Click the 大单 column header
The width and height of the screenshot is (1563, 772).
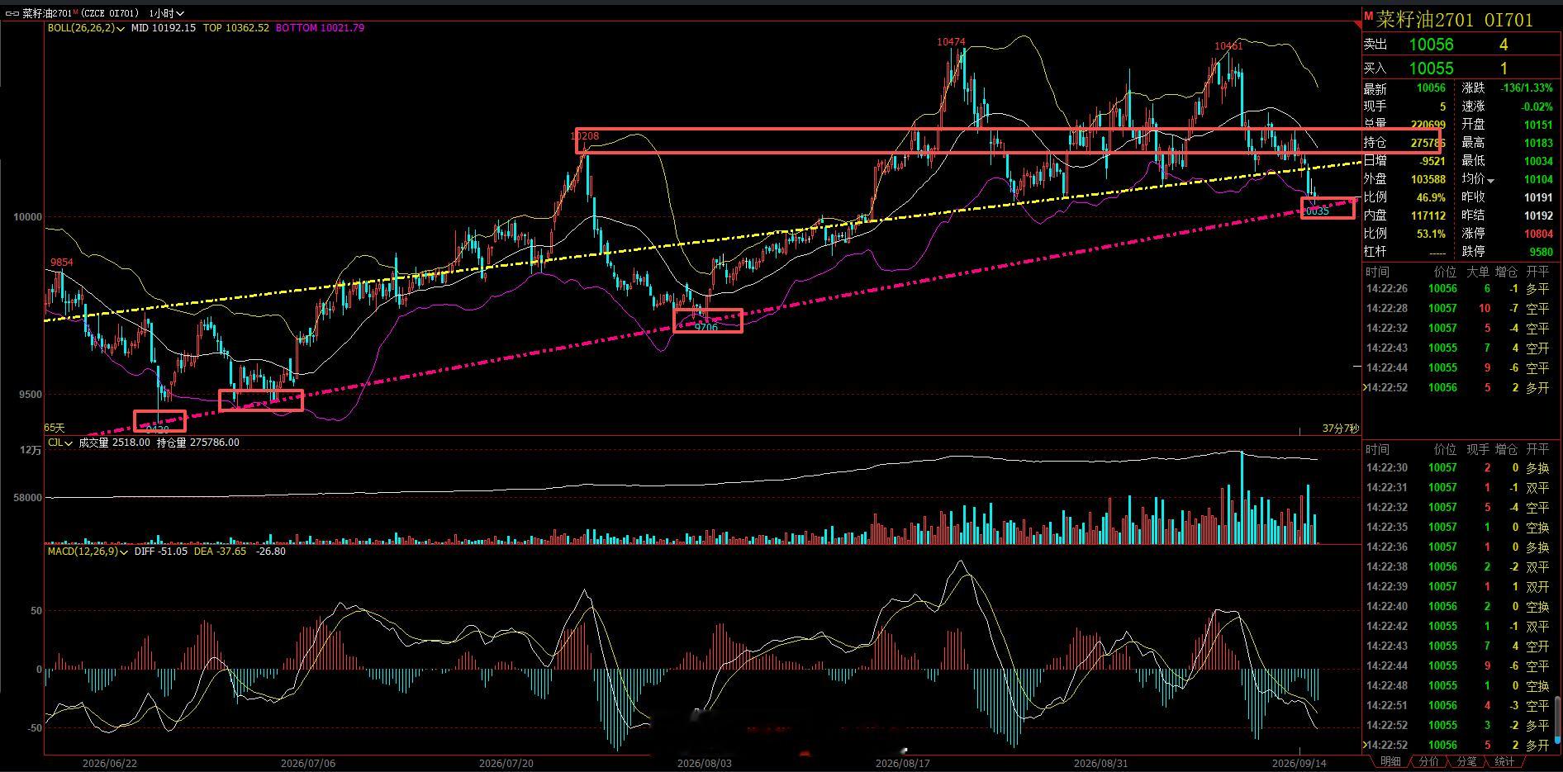[1478, 272]
